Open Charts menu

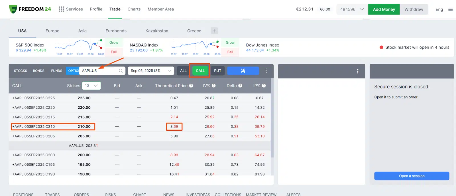(x=134, y=9)
